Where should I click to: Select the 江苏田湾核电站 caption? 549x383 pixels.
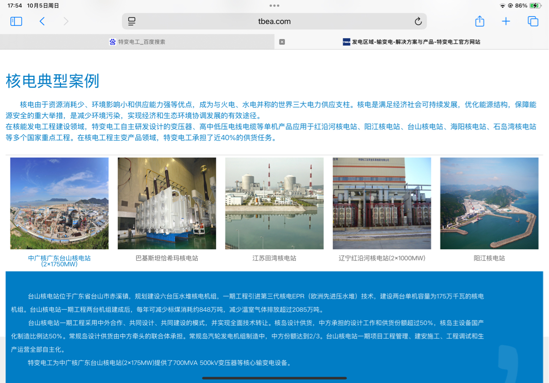pyautogui.click(x=274, y=258)
